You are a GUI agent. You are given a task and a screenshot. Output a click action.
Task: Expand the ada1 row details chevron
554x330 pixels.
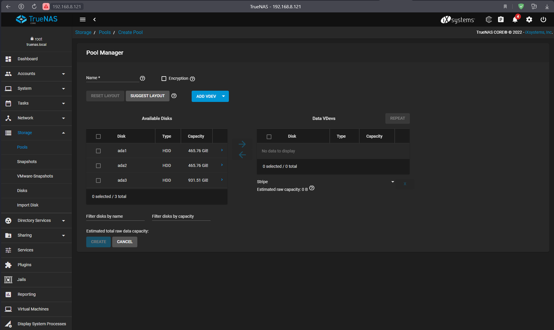222,150
